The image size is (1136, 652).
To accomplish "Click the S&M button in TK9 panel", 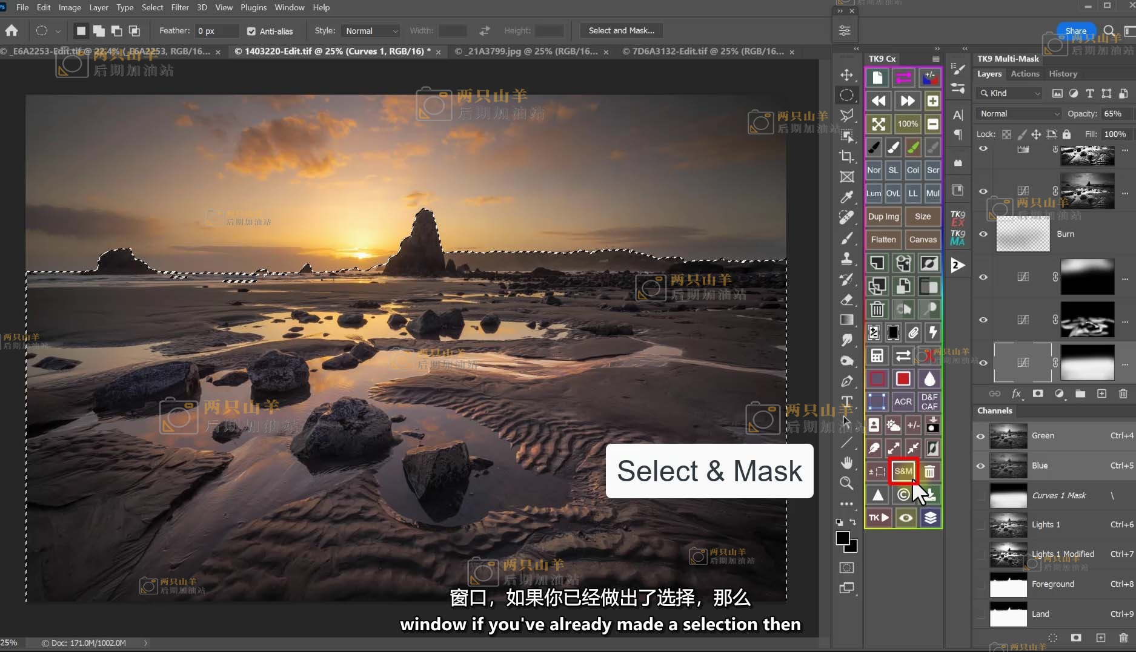I will pyautogui.click(x=903, y=471).
